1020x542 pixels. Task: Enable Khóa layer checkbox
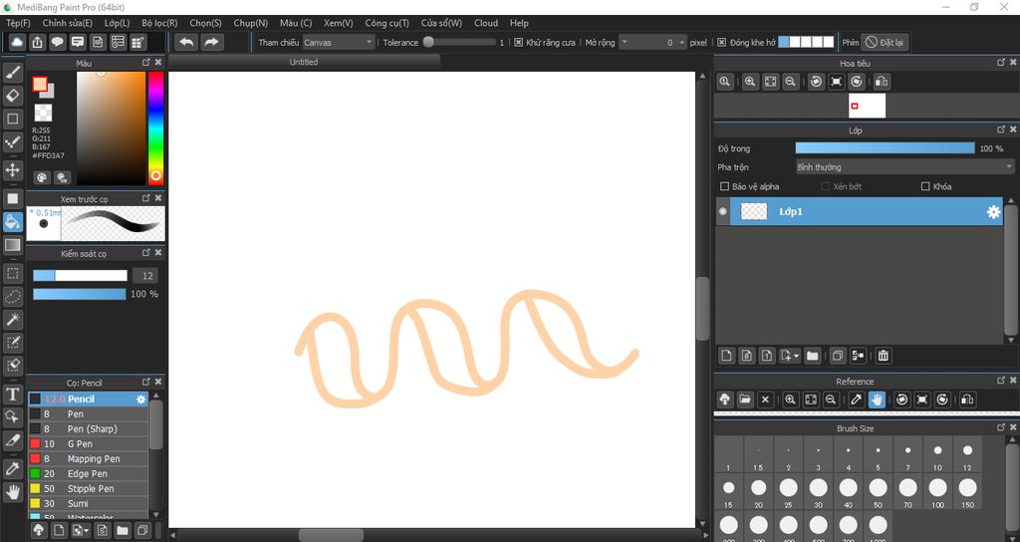coord(925,186)
